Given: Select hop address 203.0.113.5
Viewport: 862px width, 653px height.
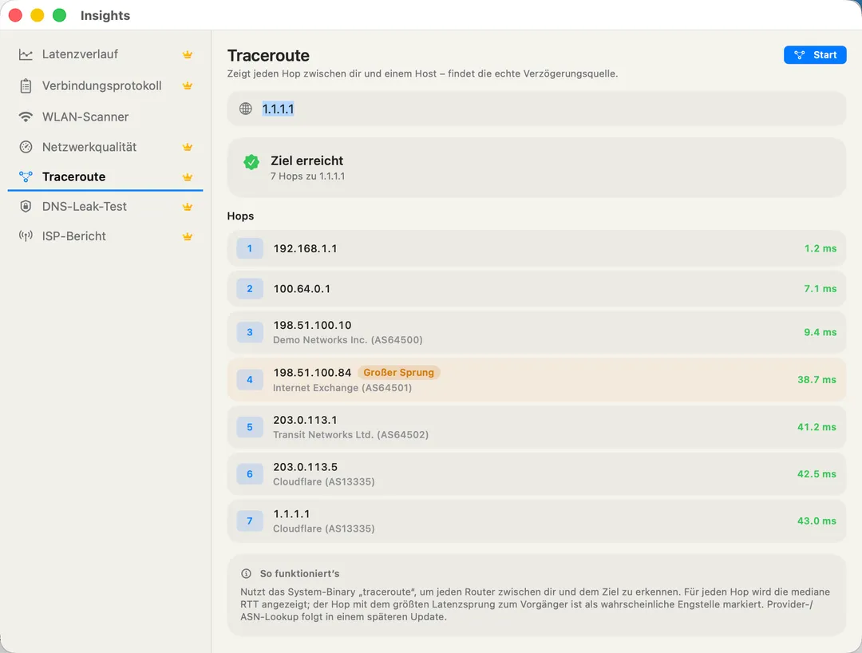Looking at the screenshot, I should pos(305,467).
